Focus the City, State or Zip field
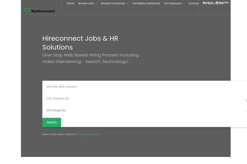Image resolution: width=247 pixels, height=164 pixels. 144,98
